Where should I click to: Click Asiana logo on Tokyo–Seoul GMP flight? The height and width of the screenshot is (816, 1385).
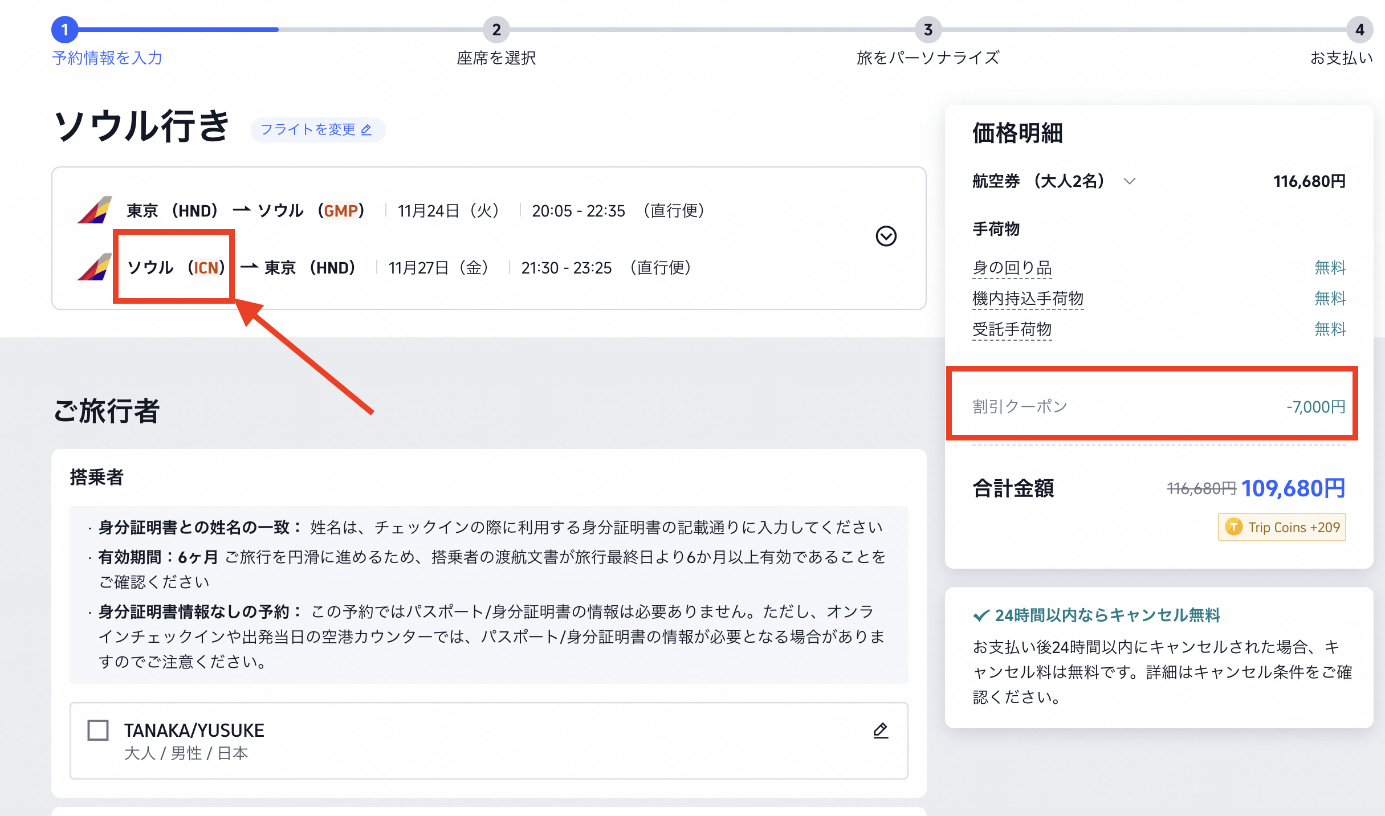[95, 210]
